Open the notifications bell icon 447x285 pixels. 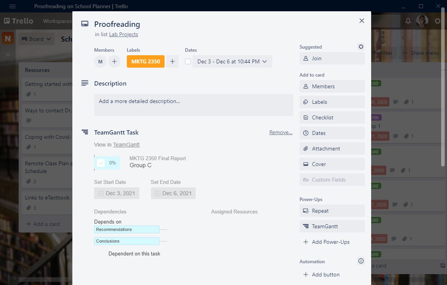tap(408, 21)
